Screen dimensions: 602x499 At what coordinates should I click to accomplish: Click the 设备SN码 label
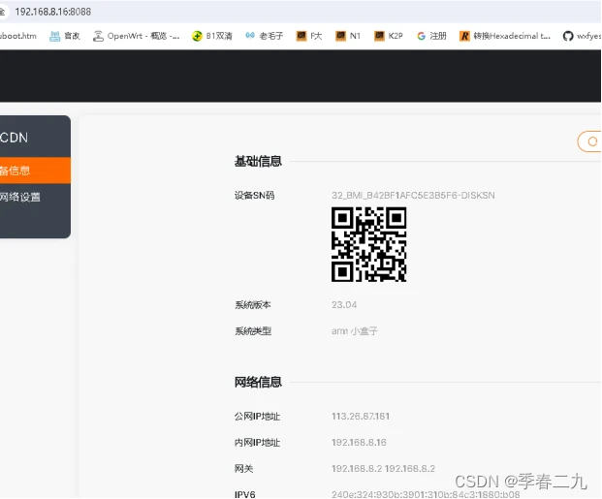[x=255, y=196]
